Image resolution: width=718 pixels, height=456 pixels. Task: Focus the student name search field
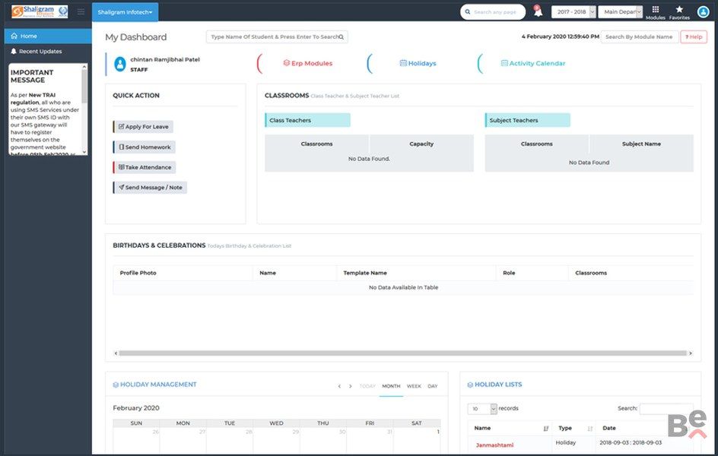[277, 37]
